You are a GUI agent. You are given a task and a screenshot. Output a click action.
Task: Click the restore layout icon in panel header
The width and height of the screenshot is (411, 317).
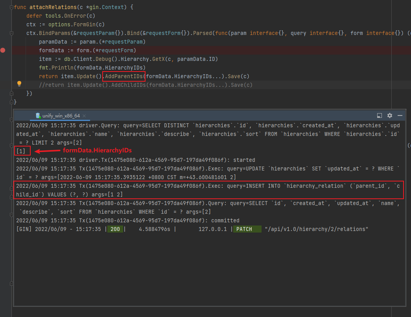[x=379, y=115]
